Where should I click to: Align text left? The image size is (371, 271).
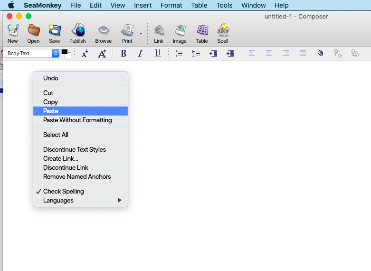tap(252, 53)
